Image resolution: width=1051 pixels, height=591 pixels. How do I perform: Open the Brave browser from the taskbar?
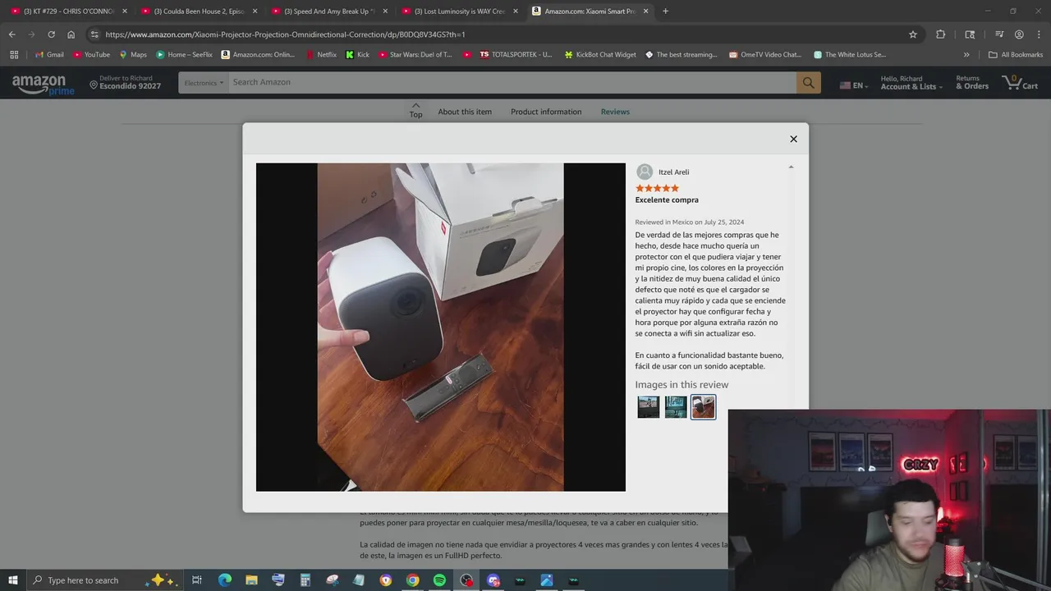tap(385, 580)
